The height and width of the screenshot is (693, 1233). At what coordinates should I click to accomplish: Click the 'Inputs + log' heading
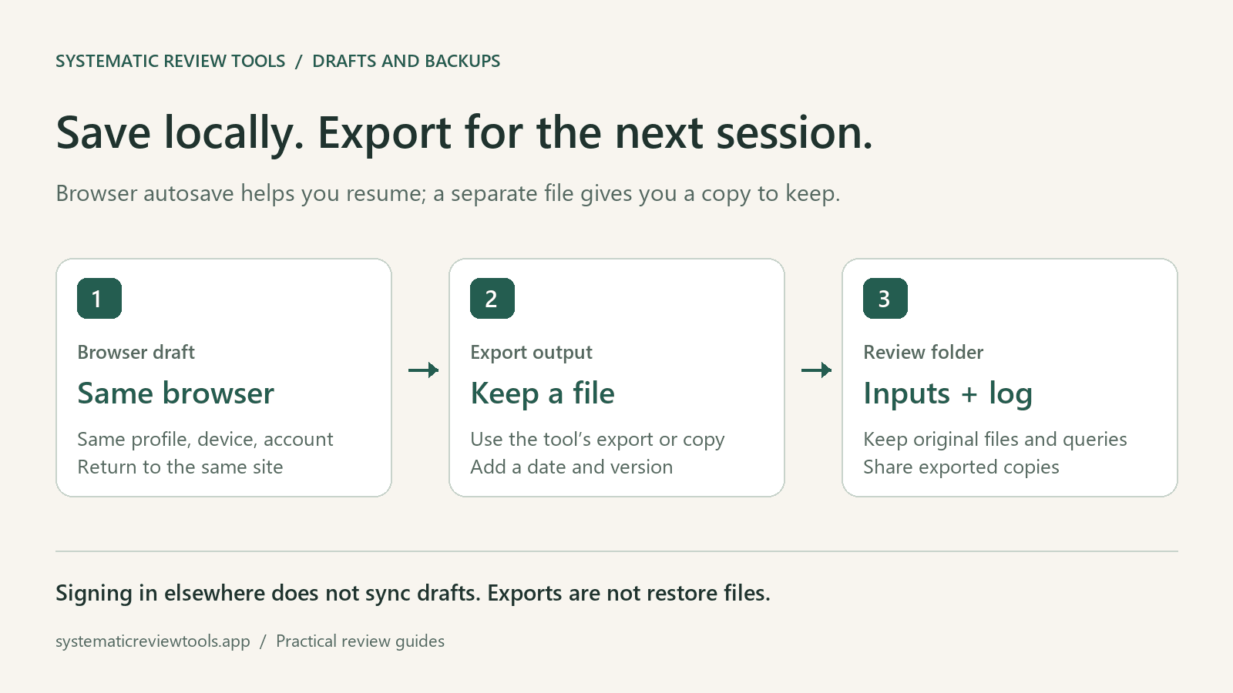point(948,394)
